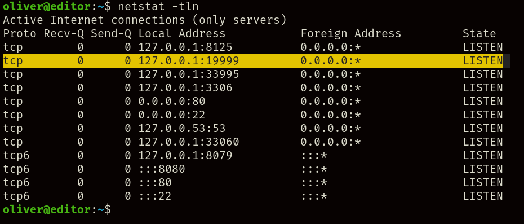
Task: Click tcp6 protocol in the 127.0.0.1:8079 row
Action: (16, 155)
